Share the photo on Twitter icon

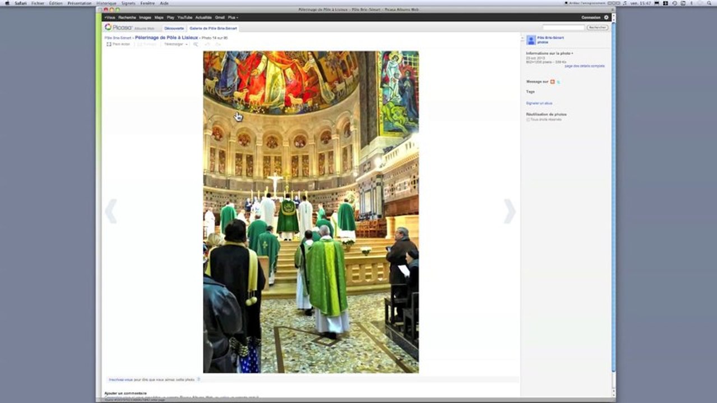[558, 82]
